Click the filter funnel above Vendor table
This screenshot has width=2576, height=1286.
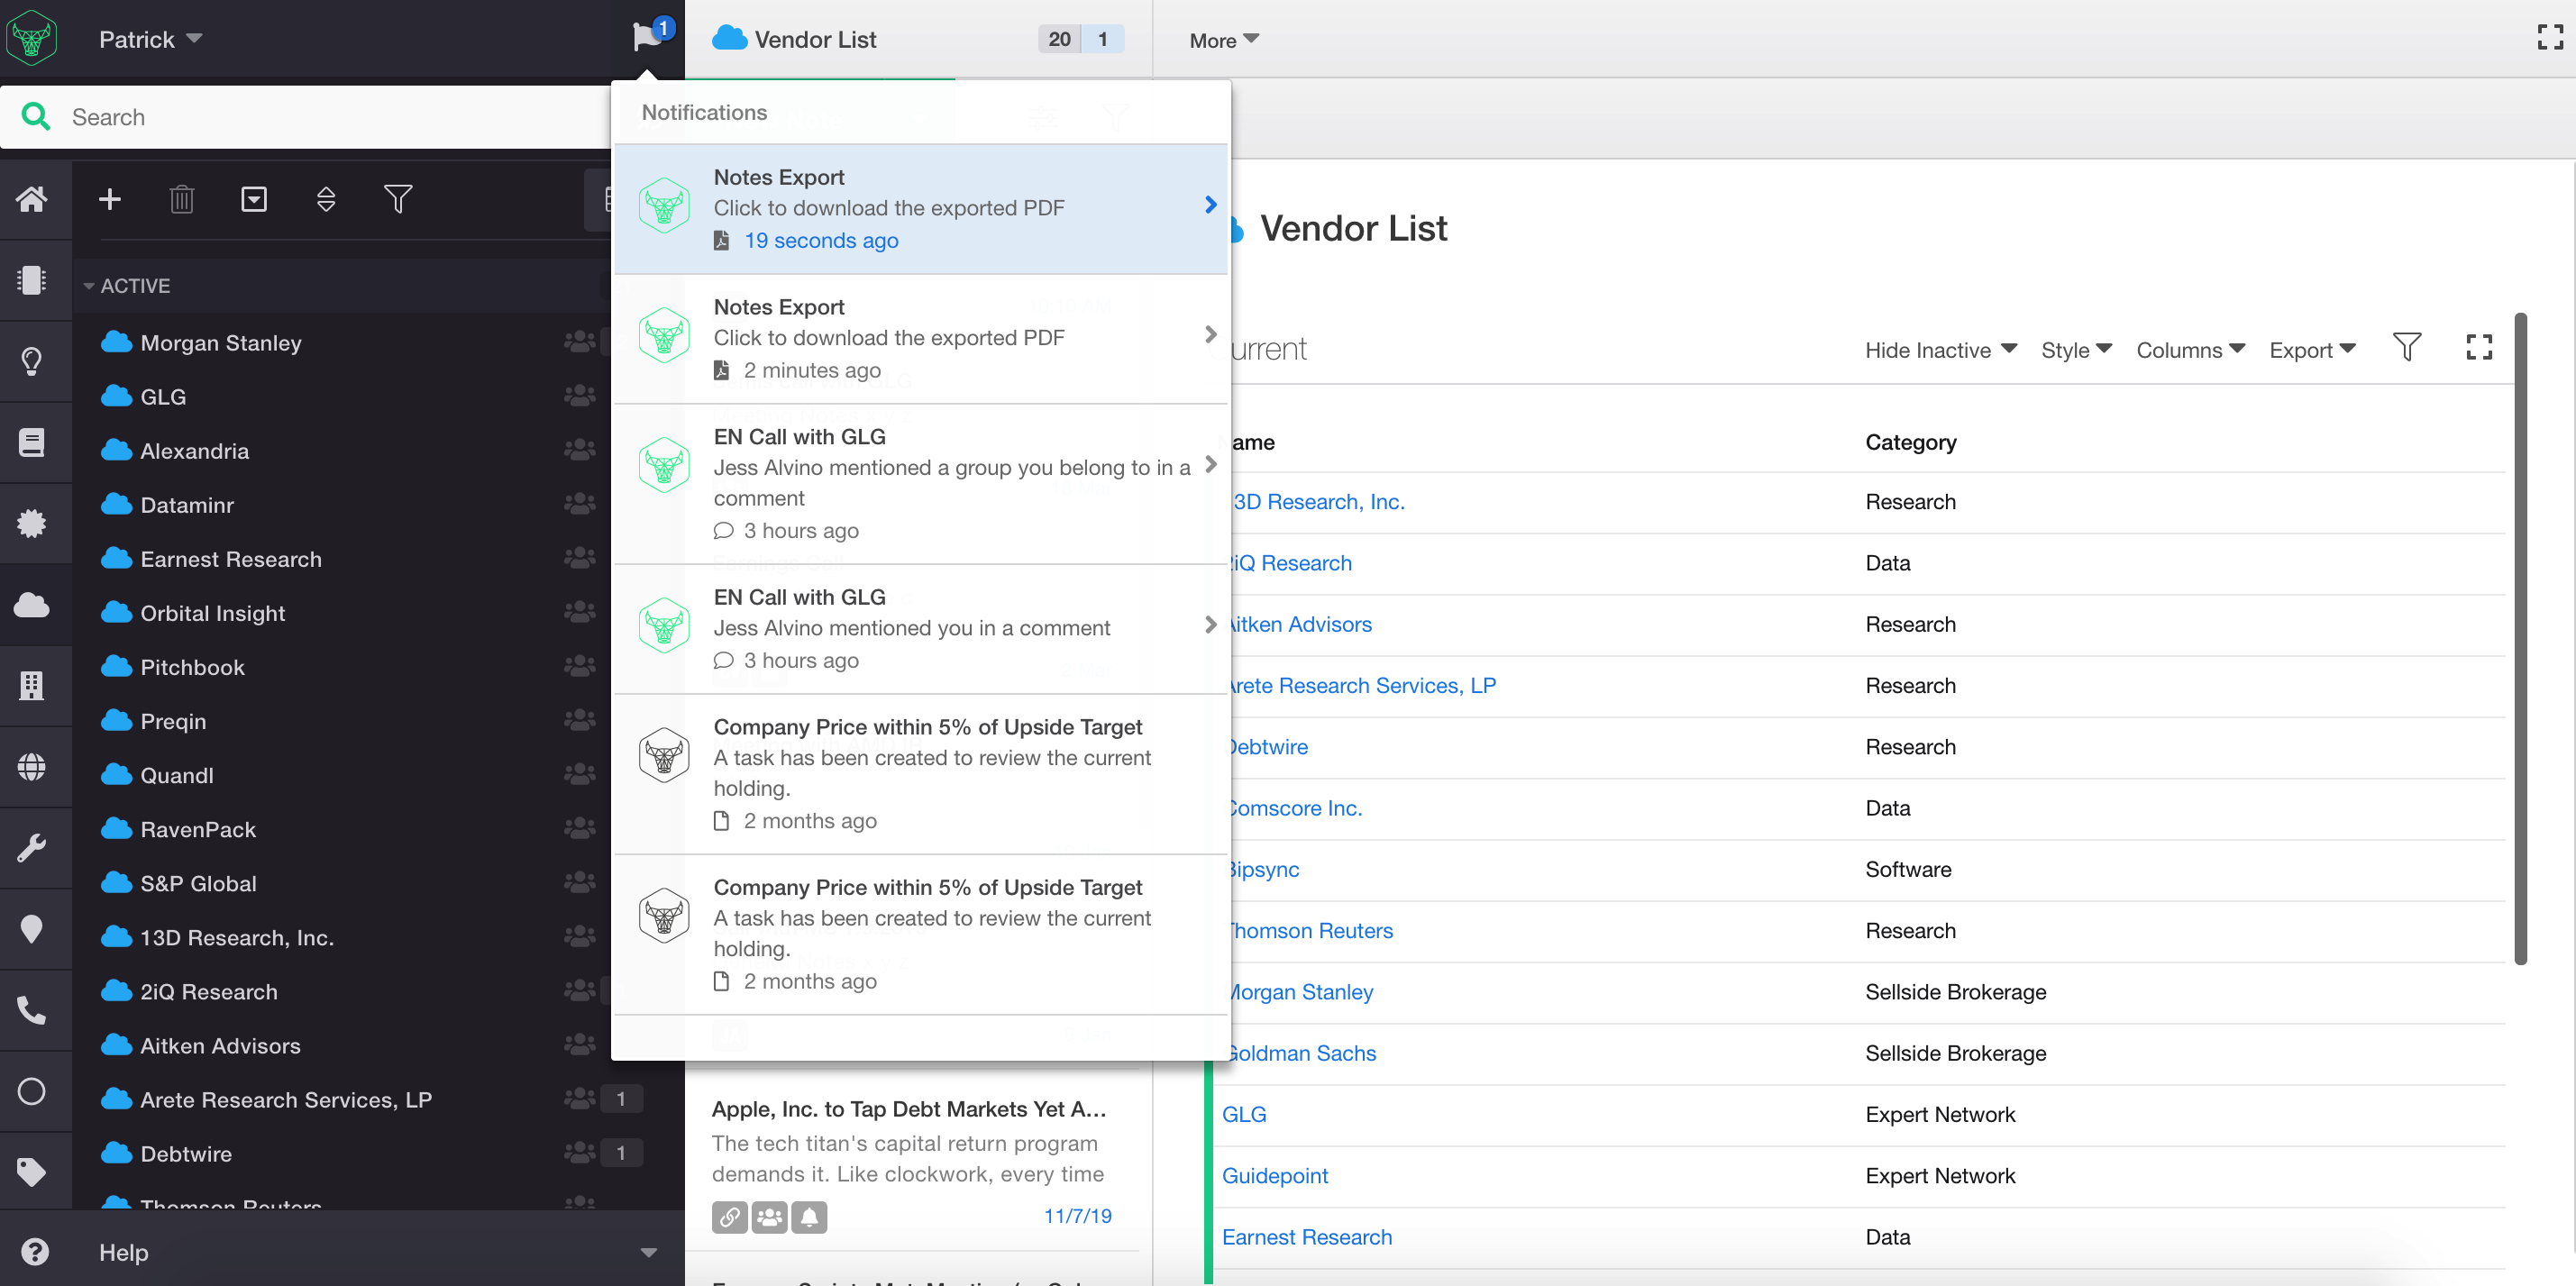point(2406,348)
